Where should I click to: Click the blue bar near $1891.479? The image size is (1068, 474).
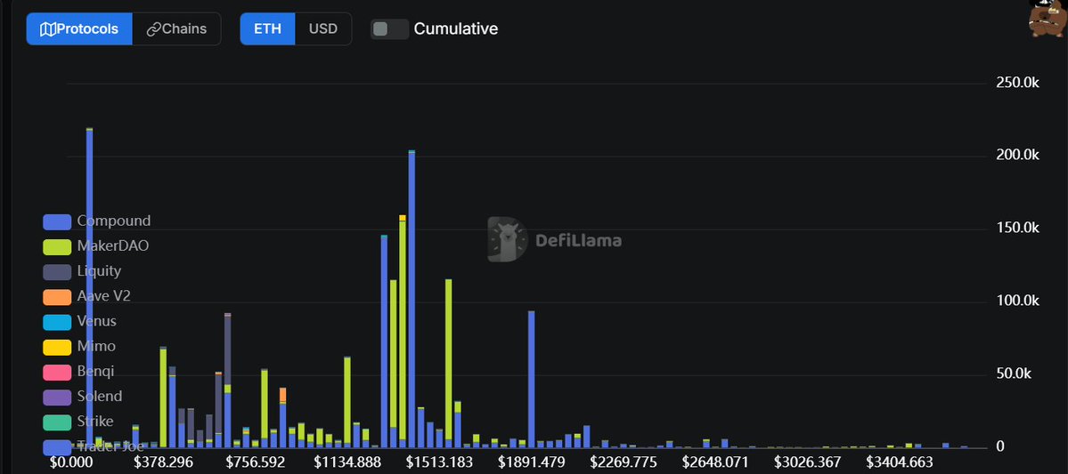point(531,380)
